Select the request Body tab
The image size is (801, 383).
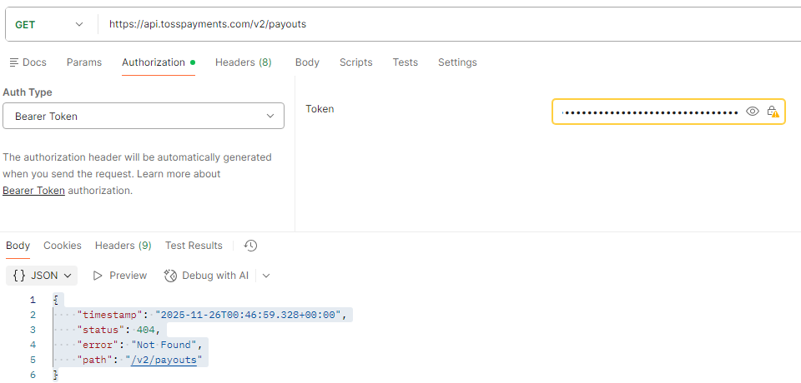(307, 62)
